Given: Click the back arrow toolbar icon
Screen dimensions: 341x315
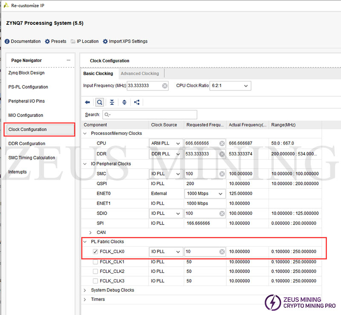Looking at the screenshot, I should tap(87, 102).
